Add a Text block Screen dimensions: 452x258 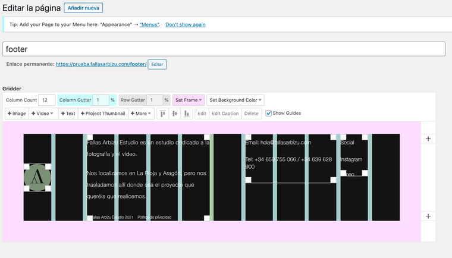[68, 114]
